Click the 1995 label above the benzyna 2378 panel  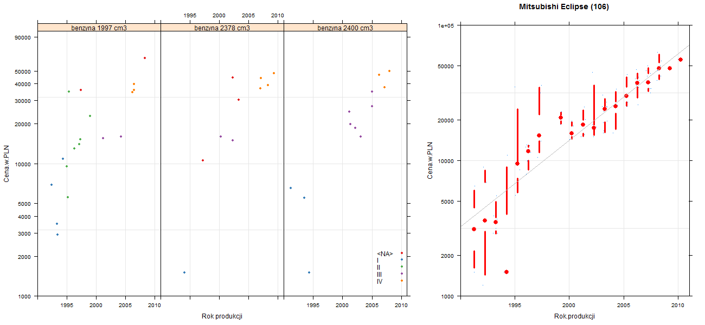click(x=190, y=16)
